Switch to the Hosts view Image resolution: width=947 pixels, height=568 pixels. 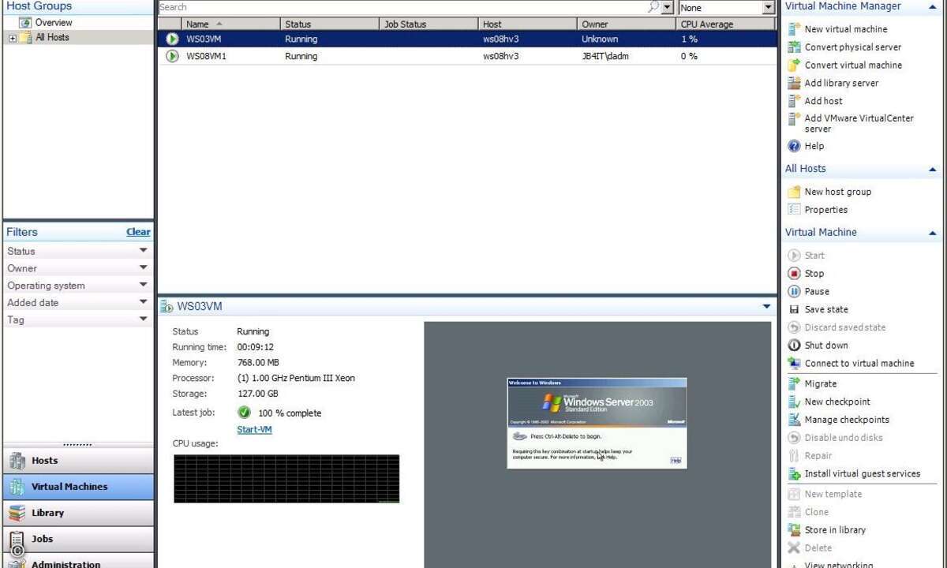[78, 461]
